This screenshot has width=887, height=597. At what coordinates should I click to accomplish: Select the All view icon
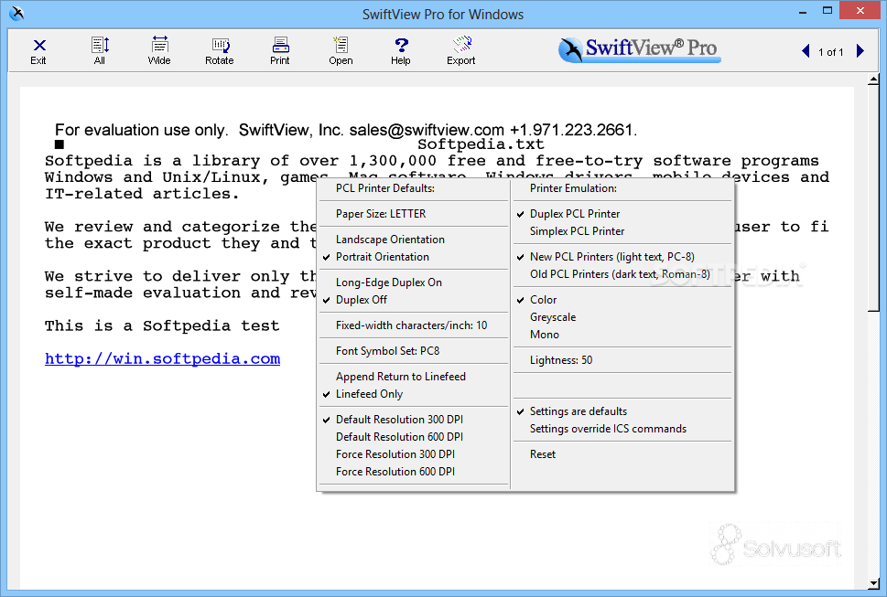[100, 51]
